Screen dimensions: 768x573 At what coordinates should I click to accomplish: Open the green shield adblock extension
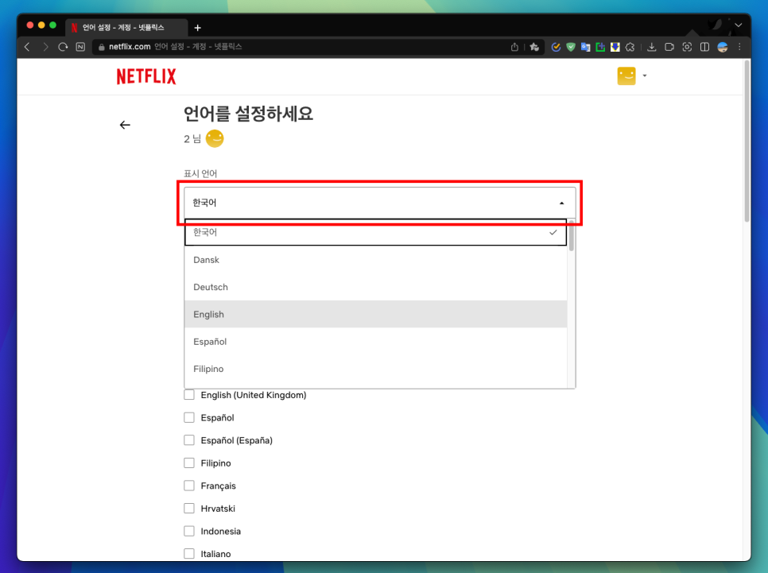(571, 47)
